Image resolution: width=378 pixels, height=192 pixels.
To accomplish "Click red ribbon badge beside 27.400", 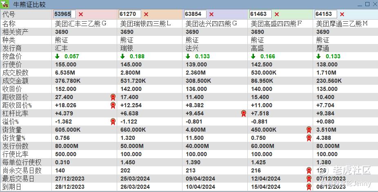I will pos(113,97).
